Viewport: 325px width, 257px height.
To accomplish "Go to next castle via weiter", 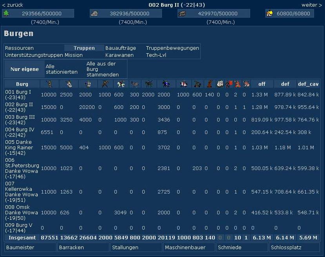I will [312, 5].
